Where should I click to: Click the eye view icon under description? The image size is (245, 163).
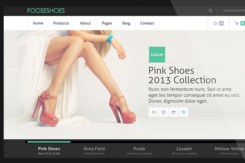tap(154, 112)
